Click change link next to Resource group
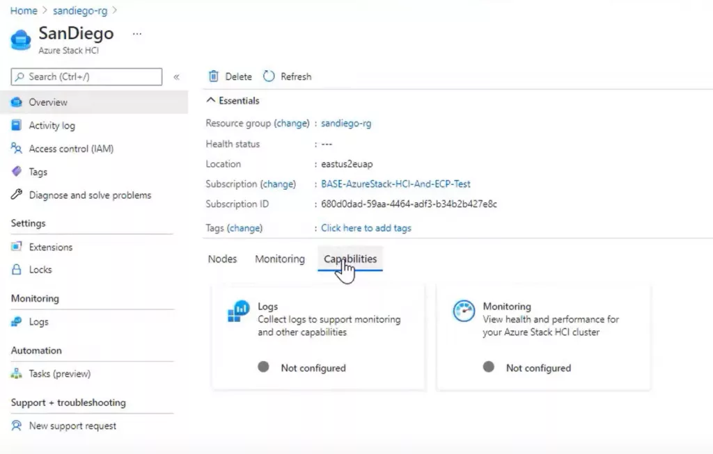 click(x=291, y=123)
